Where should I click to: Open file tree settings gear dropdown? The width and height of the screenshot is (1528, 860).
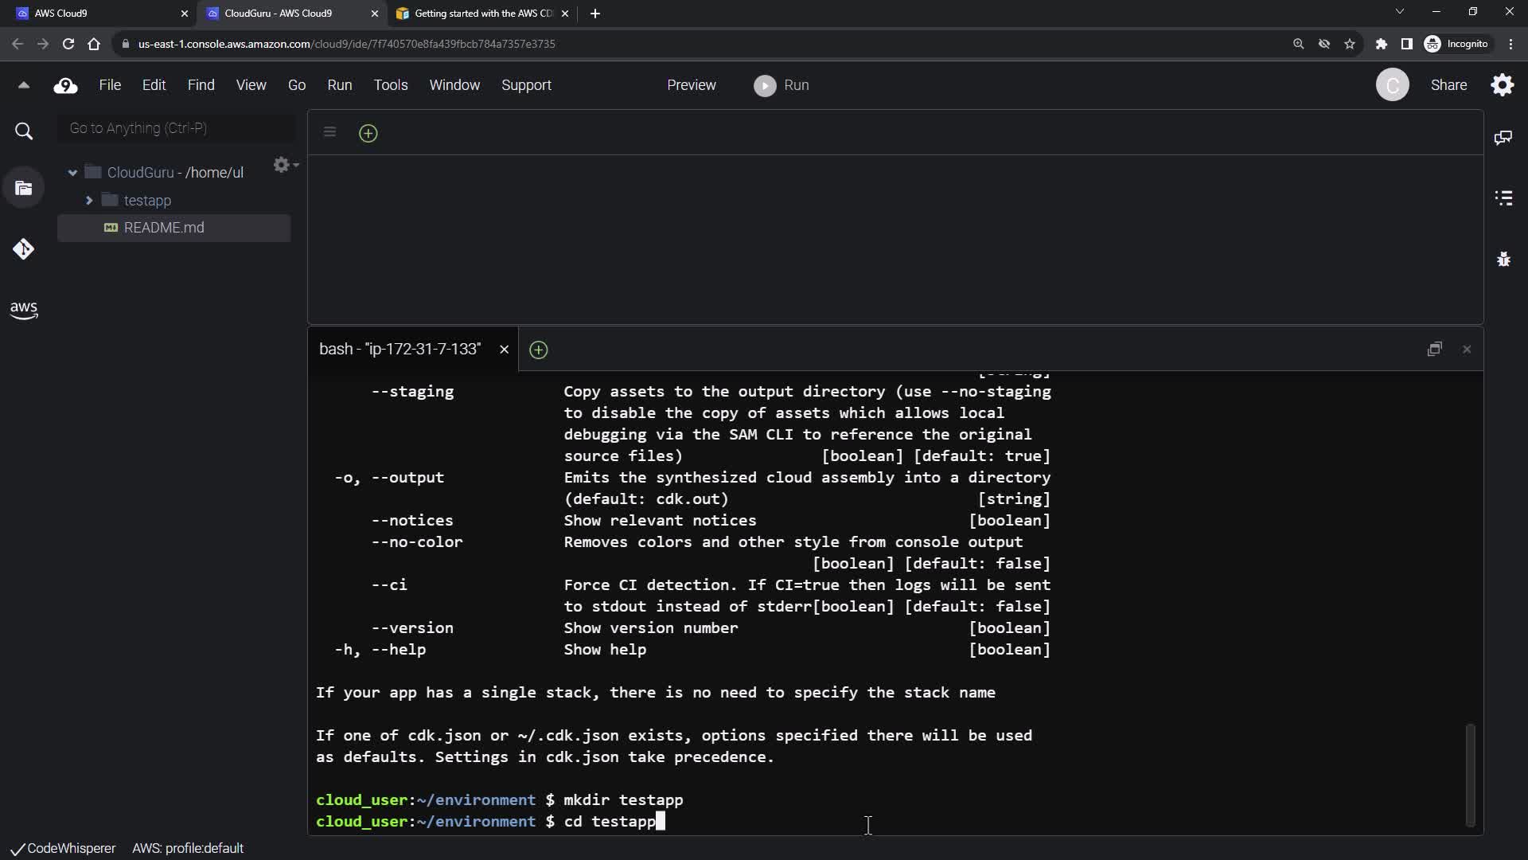pos(285,165)
